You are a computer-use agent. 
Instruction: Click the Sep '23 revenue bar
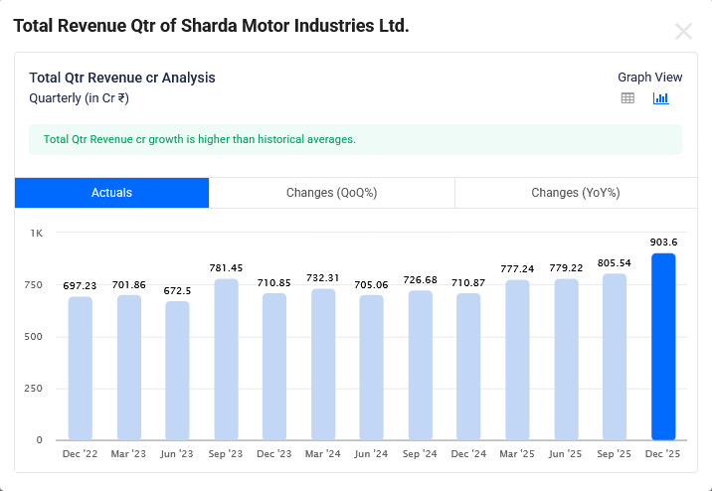(x=227, y=359)
